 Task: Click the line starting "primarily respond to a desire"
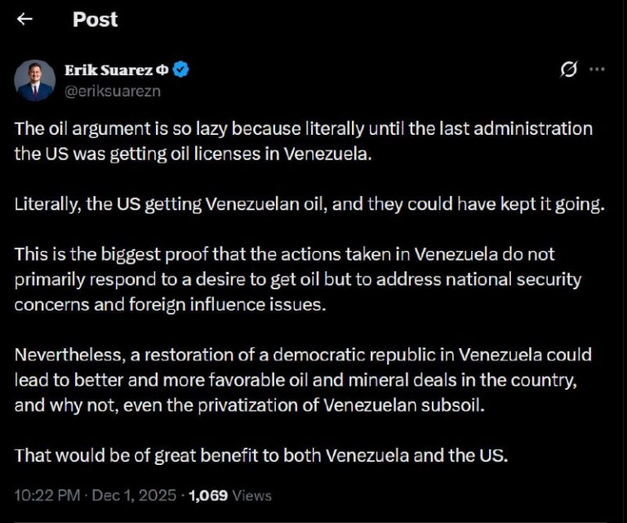(x=298, y=279)
